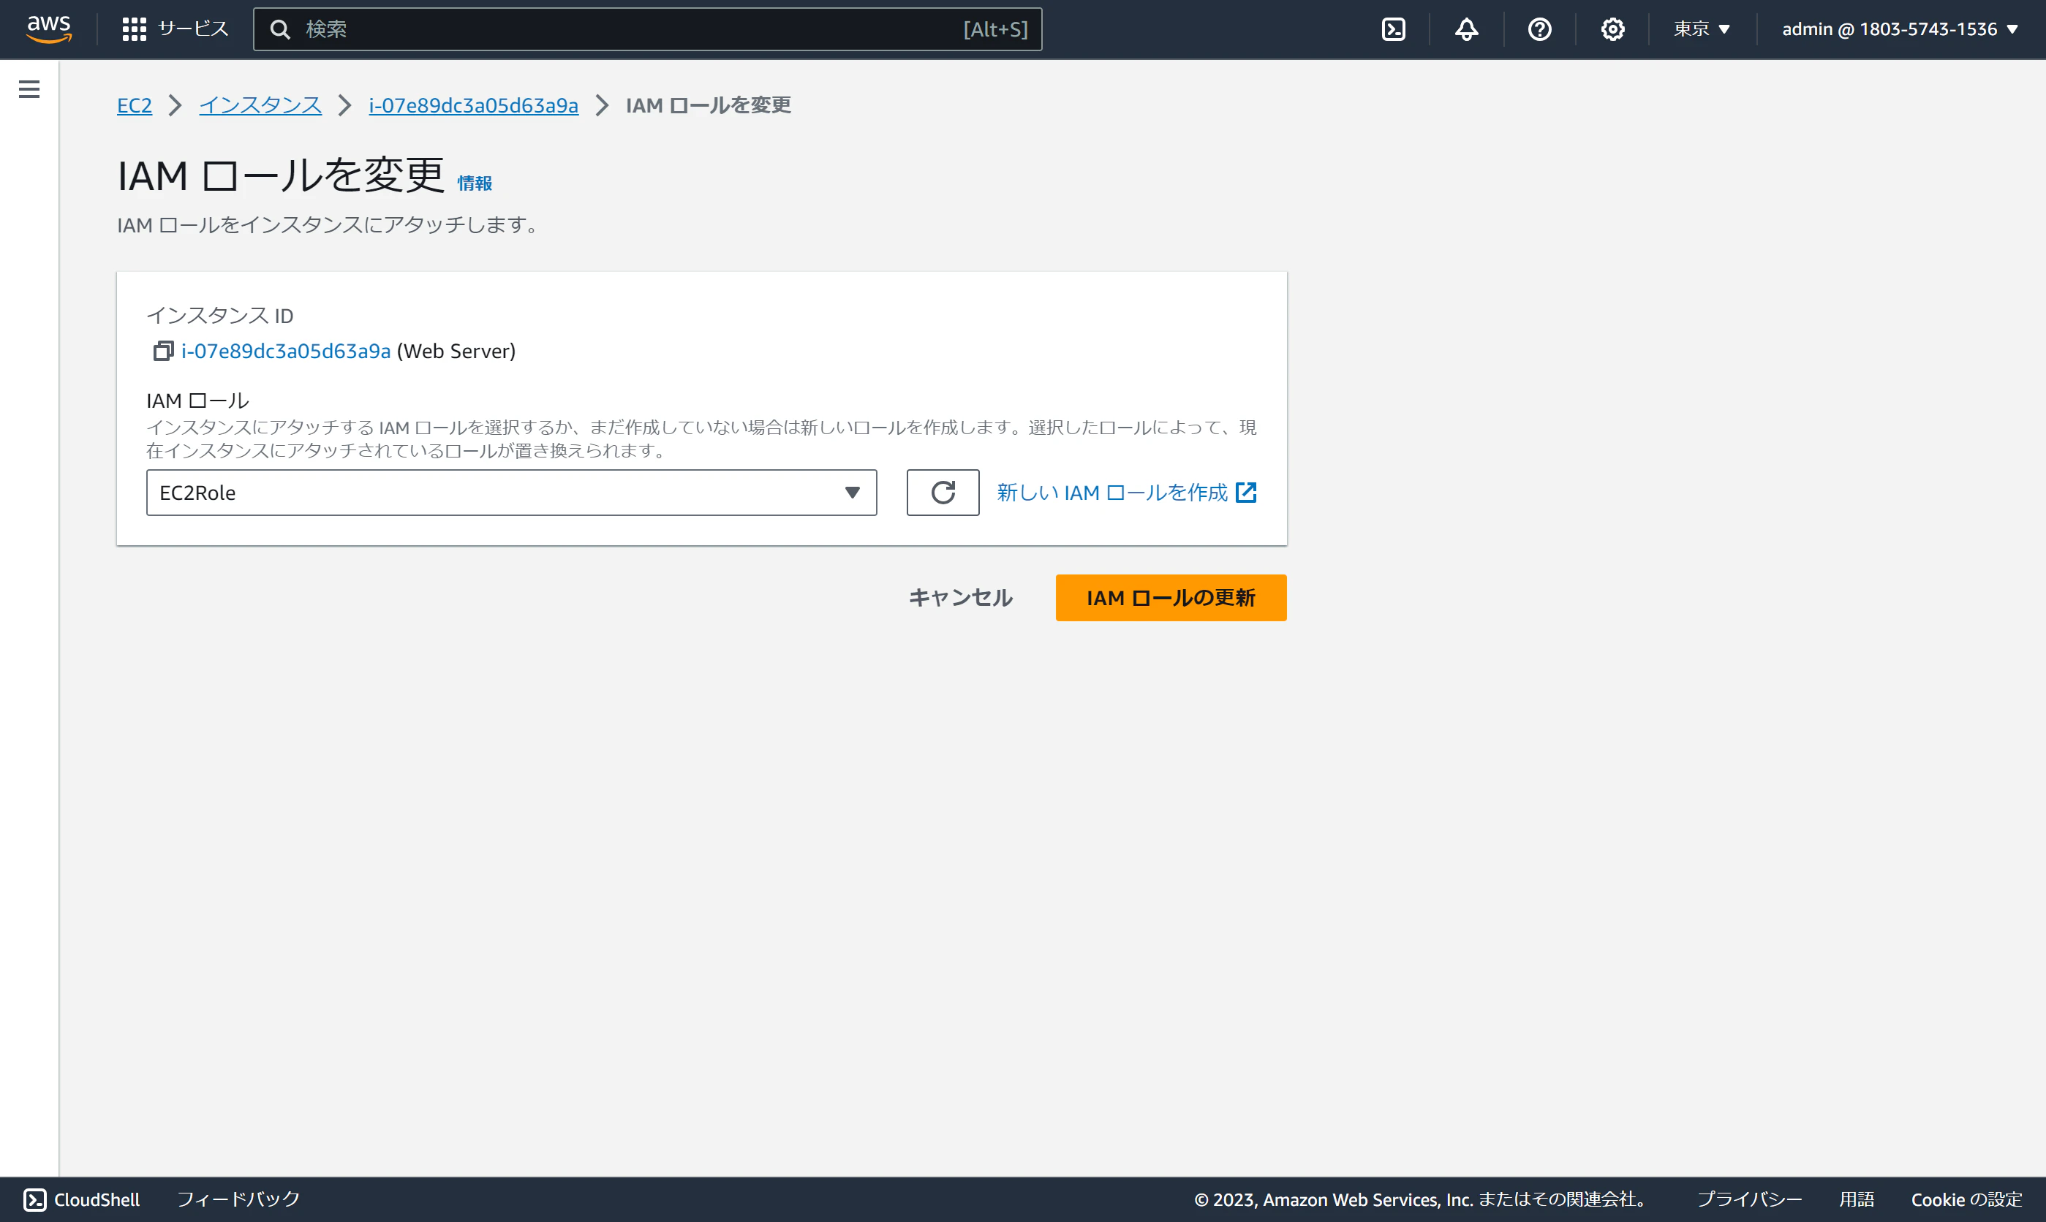Open the settings gear icon
The height and width of the screenshot is (1222, 2046).
[1612, 29]
